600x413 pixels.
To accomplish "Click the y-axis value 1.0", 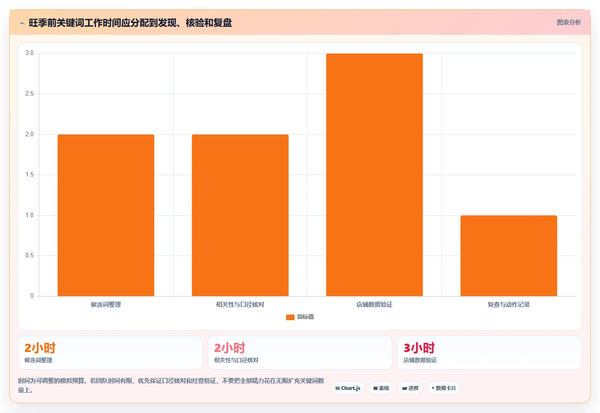I will tap(30, 215).
